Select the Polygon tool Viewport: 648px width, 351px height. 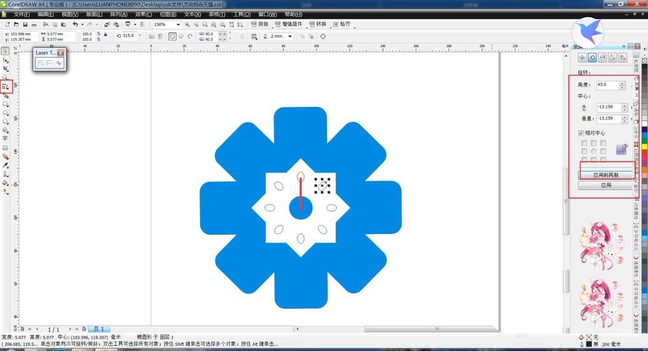point(5,122)
